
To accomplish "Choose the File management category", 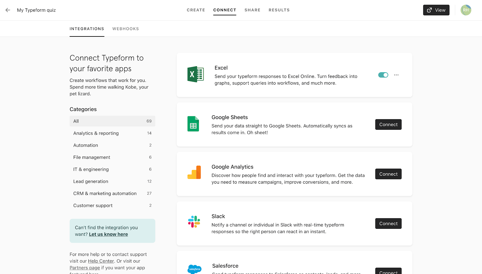I will click(112, 157).
